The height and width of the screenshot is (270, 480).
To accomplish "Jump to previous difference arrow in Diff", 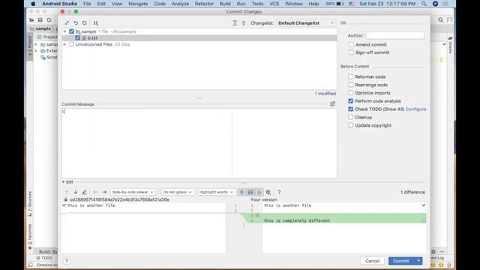I will tap(67, 192).
